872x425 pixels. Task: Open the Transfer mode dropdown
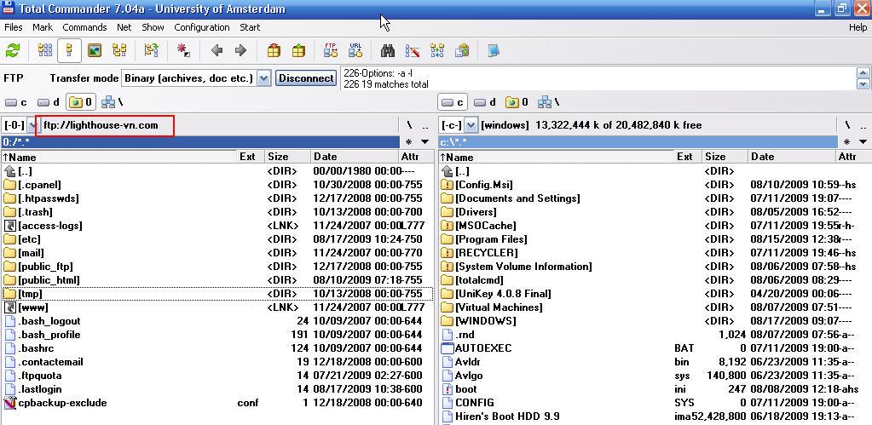pos(265,78)
